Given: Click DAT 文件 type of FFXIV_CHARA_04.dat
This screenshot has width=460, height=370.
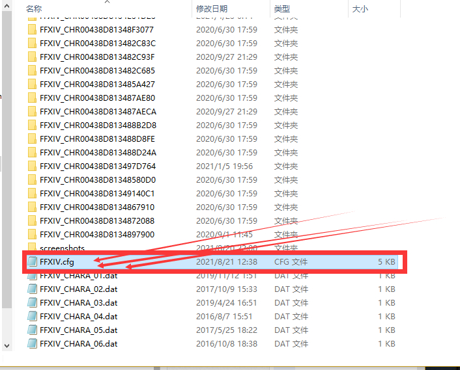Looking at the screenshot, I should point(291,317).
